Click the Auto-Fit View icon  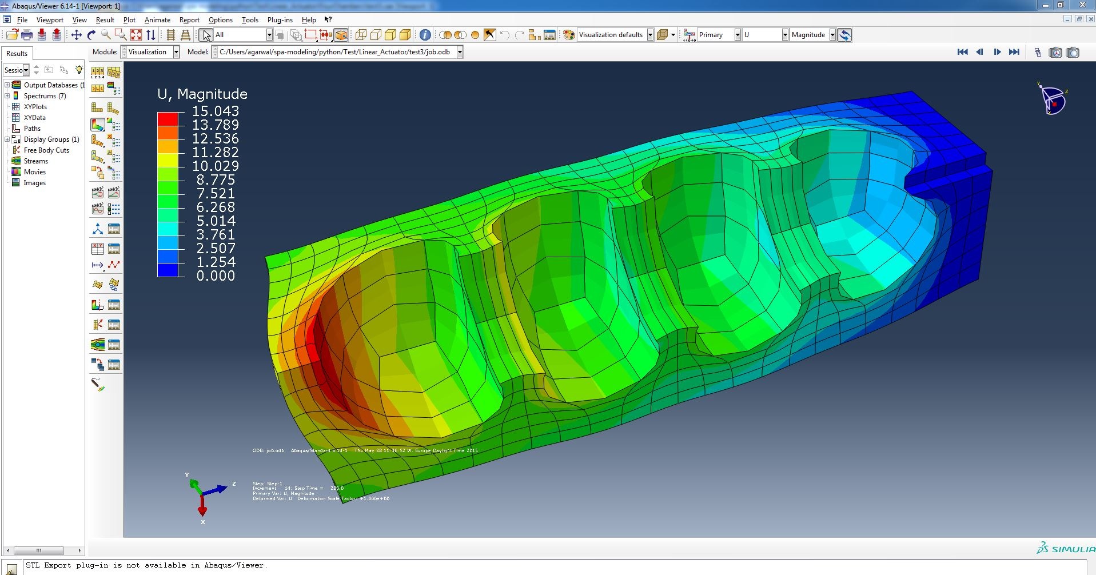click(136, 35)
